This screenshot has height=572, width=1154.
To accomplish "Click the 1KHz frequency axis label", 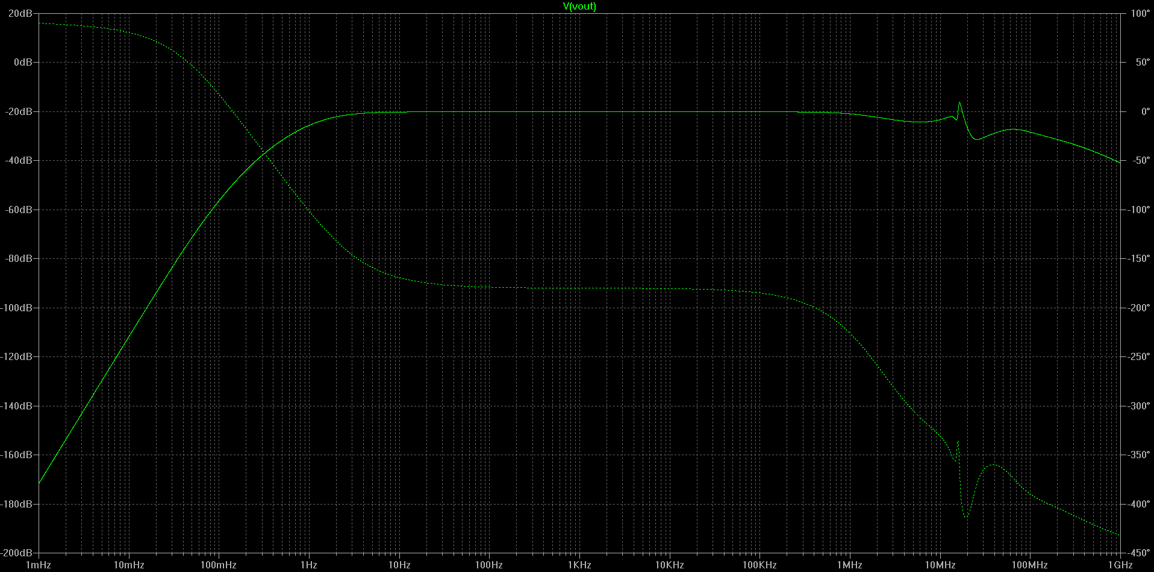I will coord(579,565).
